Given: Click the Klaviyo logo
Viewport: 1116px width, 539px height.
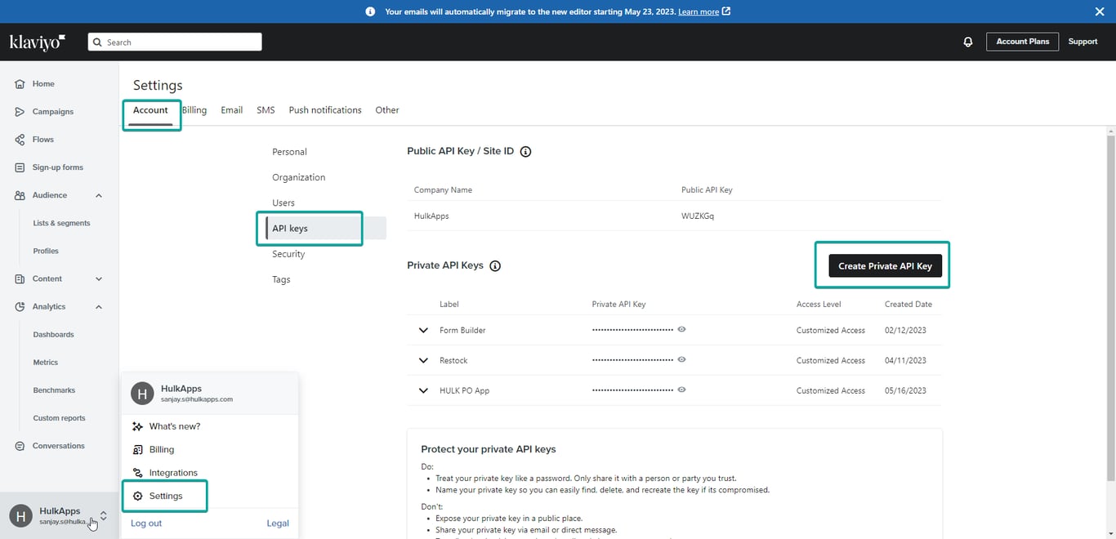Looking at the screenshot, I should (x=38, y=42).
